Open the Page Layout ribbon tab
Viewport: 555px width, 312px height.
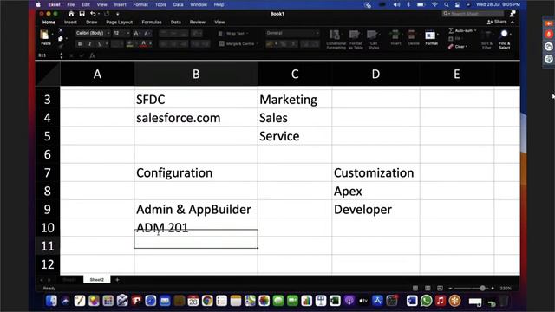tap(120, 22)
